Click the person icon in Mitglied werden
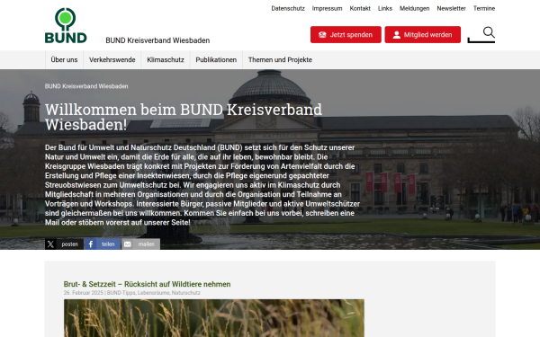The image size is (540, 337). tap(396, 35)
